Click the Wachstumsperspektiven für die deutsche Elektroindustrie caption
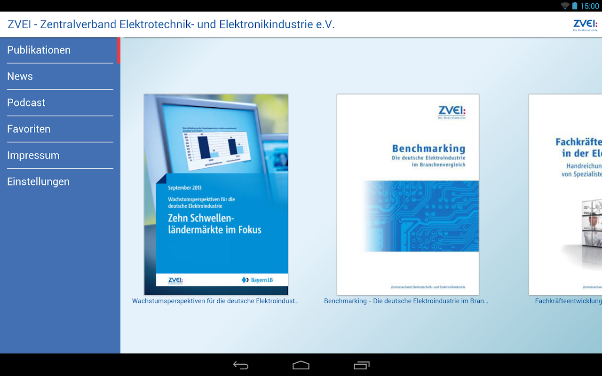 215,301
